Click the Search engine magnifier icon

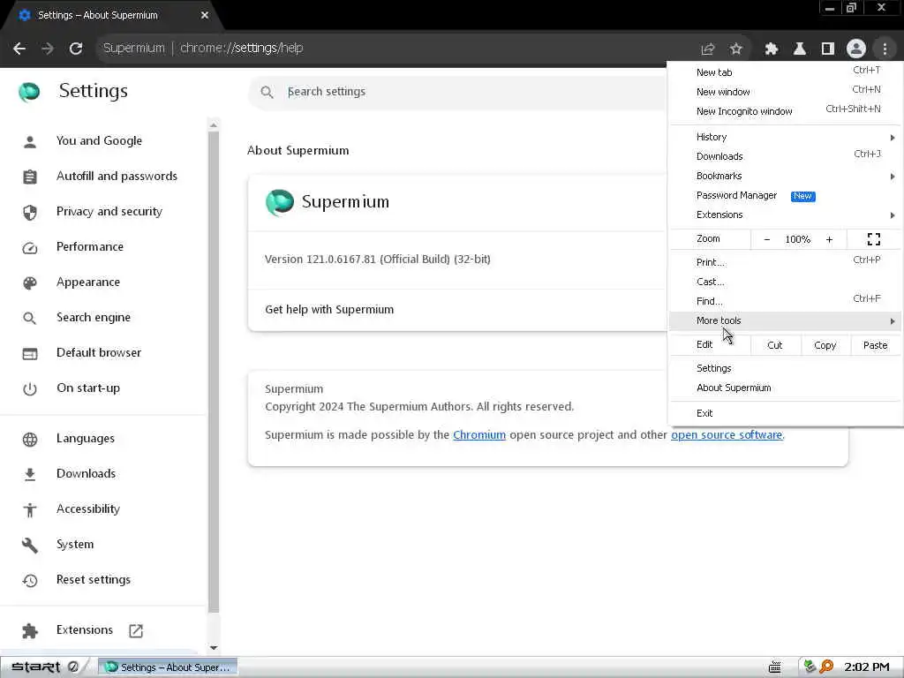pyautogui.click(x=29, y=318)
